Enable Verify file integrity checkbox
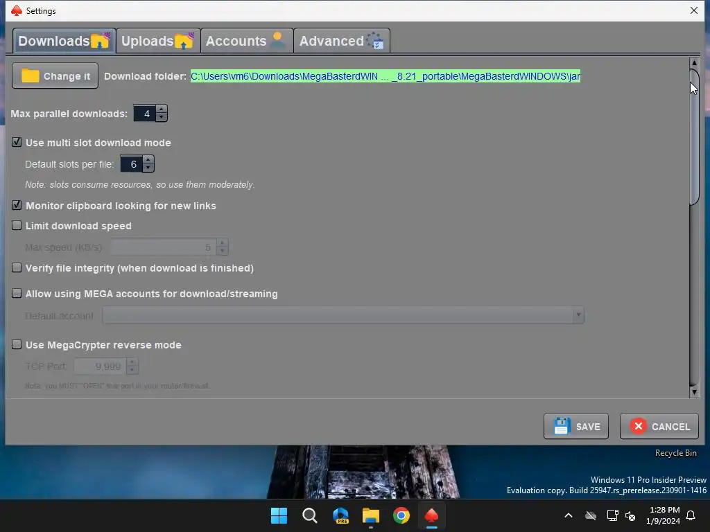The height and width of the screenshot is (532, 710). coord(17,267)
